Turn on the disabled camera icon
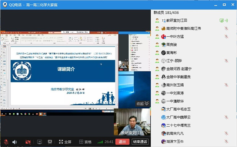The height and width of the screenshot is (147, 237). tap(28, 142)
